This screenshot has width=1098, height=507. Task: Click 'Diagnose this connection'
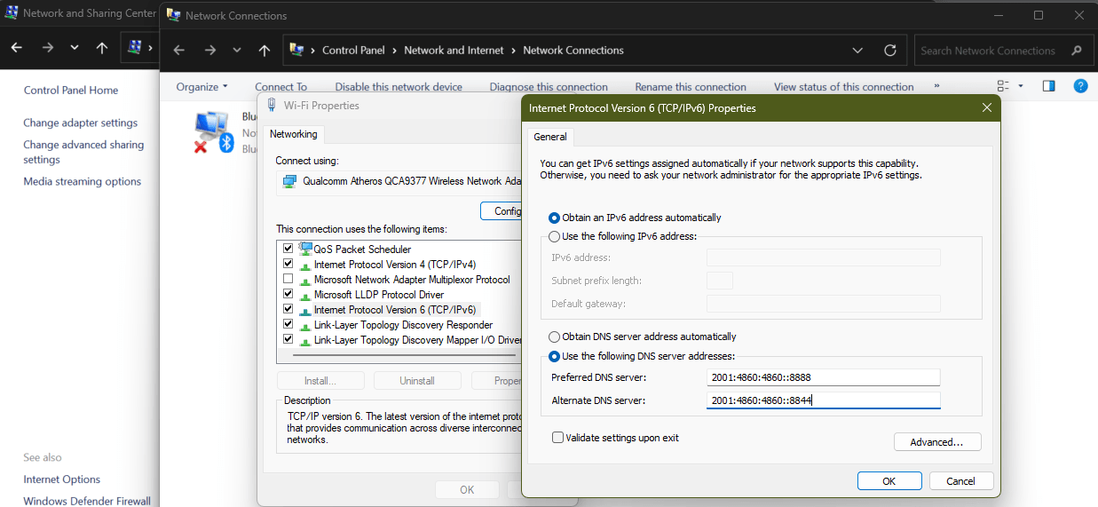pos(549,87)
